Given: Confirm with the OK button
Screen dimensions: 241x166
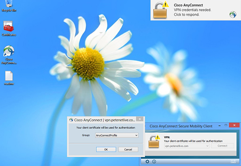Looking at the screenshot, I should (x=106, y=149).
